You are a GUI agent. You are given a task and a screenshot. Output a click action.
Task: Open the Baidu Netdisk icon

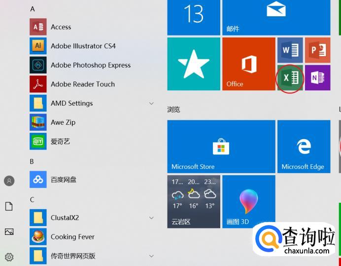click(x=38, y=180)
